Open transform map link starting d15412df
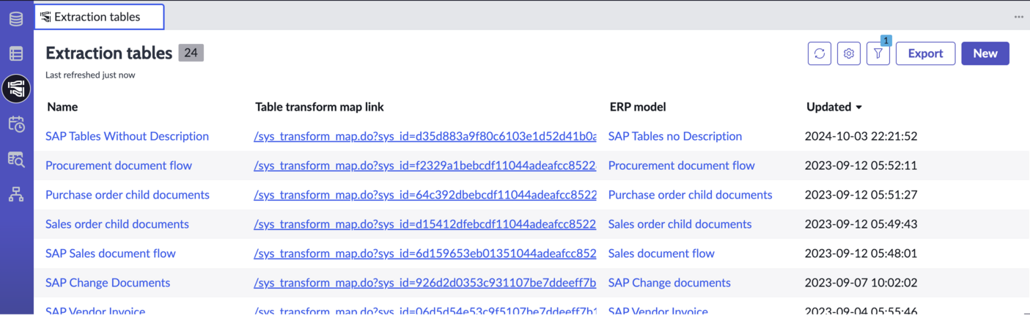 (425, 224)
